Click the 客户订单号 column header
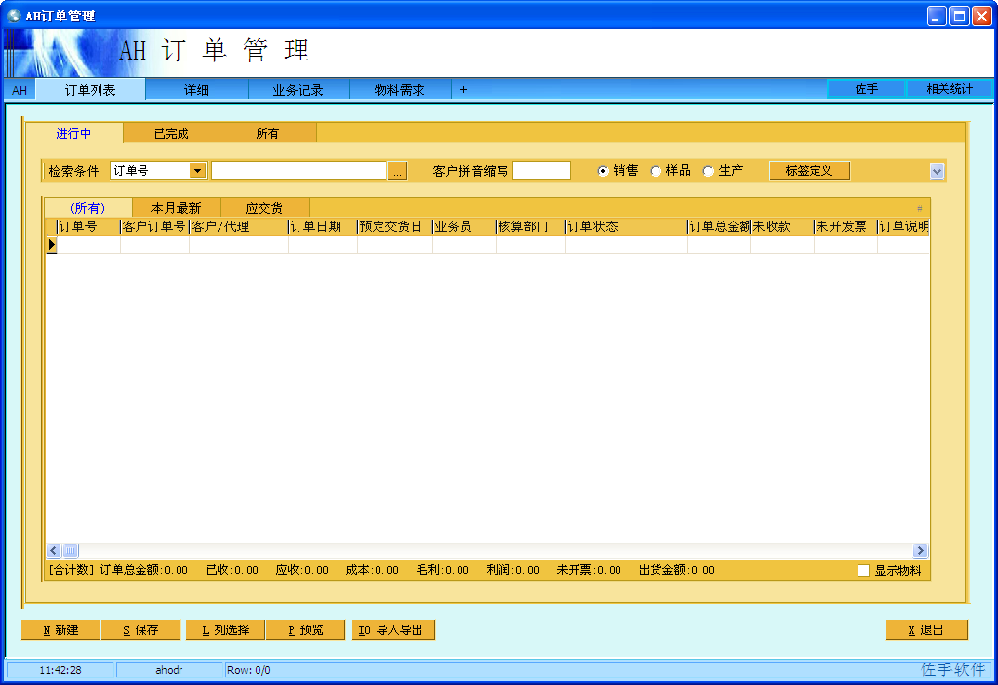The image size is (998, 685). (155, 226)
